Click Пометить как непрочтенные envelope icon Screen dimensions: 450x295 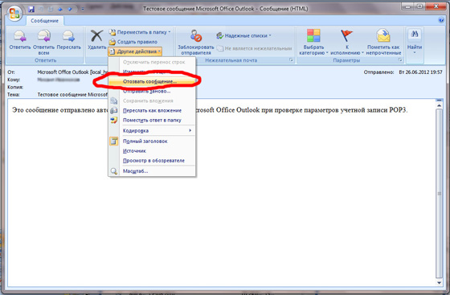[x=383, y=35]
